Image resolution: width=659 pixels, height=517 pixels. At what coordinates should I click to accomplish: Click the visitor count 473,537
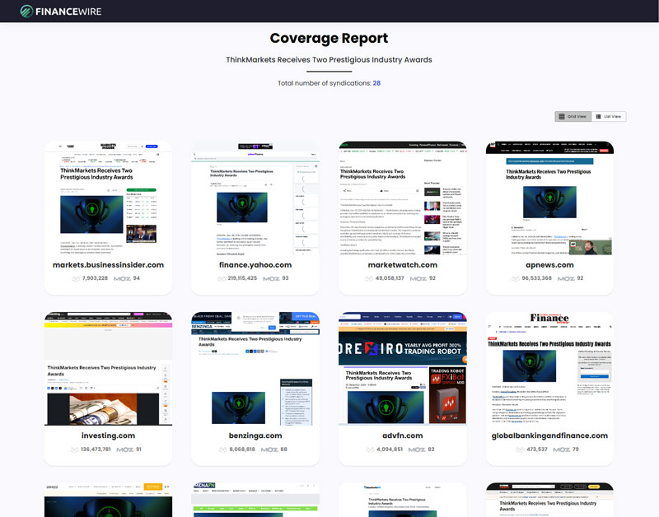pyautogui.click(x=537, y=449)
